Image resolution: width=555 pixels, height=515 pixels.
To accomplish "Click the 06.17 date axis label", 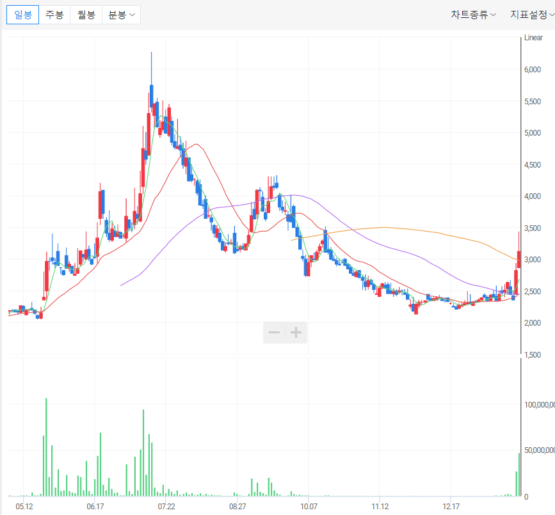I will [95, 507].
